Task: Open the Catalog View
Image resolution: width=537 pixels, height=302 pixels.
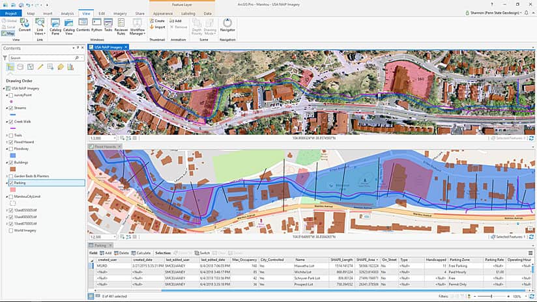Action: [69, 27]
